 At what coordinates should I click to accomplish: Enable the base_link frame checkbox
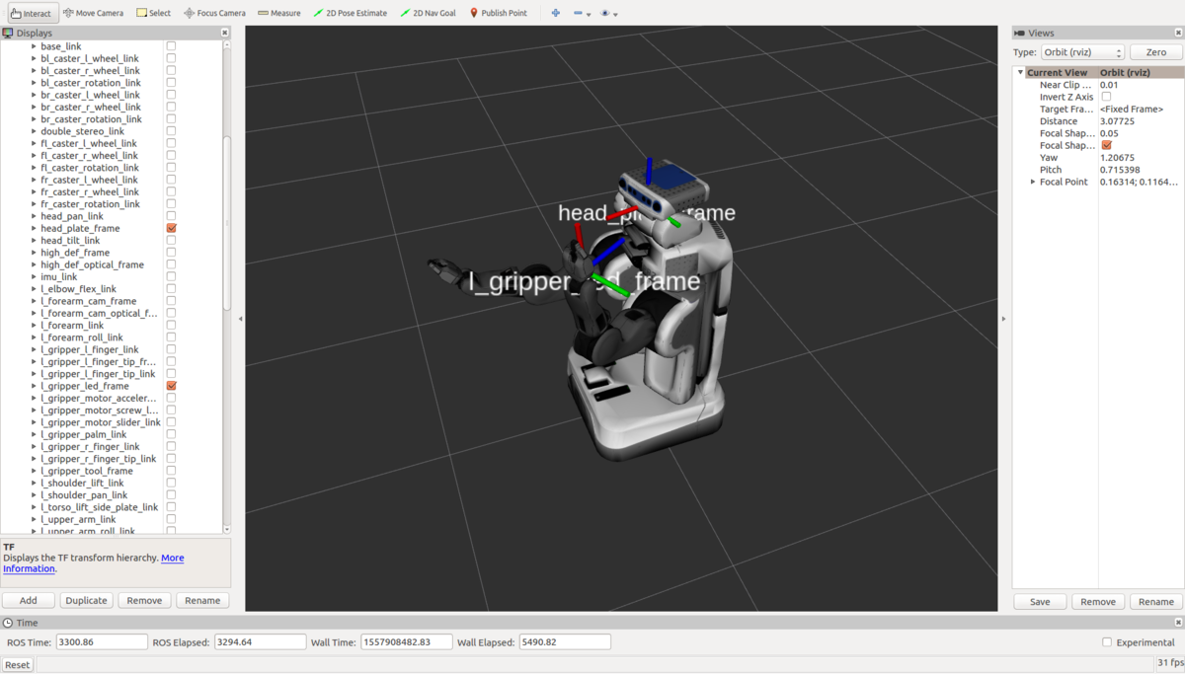click(x=171, y=46)
